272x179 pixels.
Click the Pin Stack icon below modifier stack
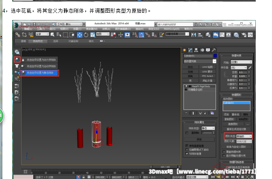click(186, 113)
